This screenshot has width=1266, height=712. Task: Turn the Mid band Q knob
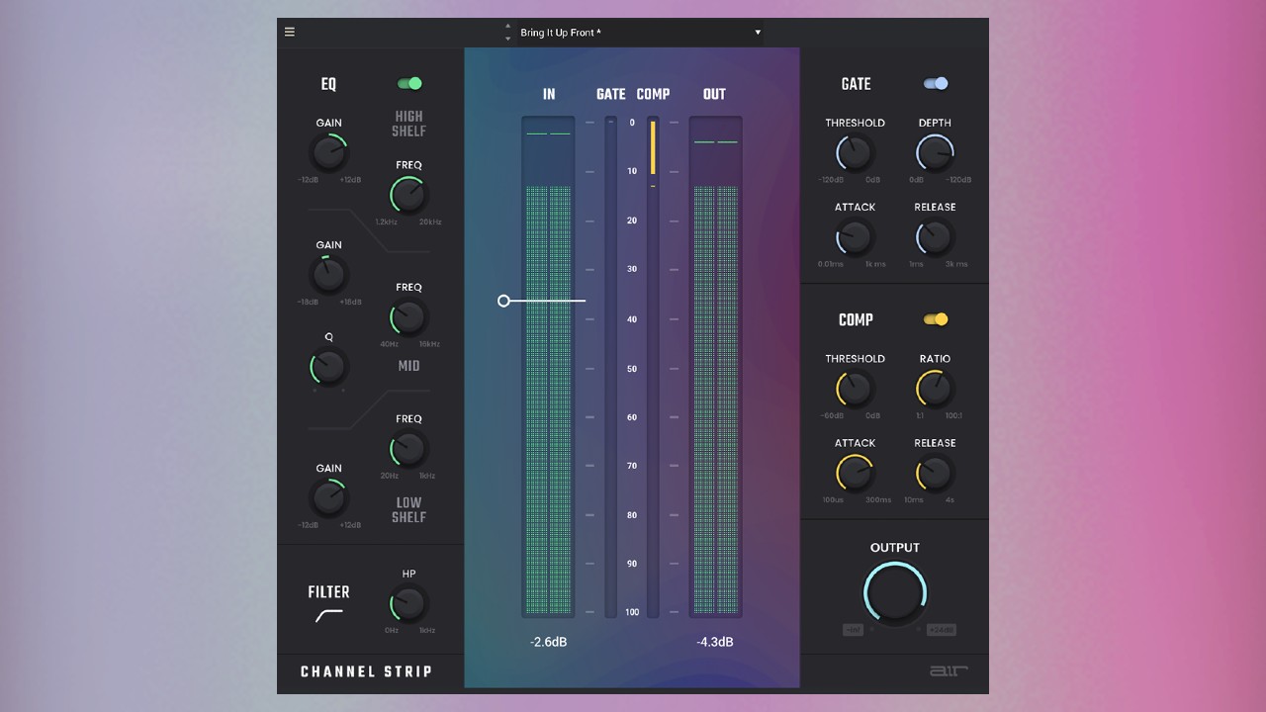point(329,367)
